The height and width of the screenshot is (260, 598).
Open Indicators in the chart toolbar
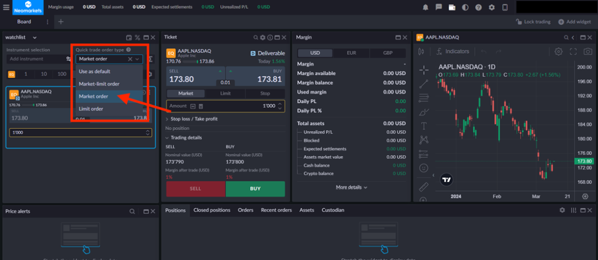coord(453,51)
